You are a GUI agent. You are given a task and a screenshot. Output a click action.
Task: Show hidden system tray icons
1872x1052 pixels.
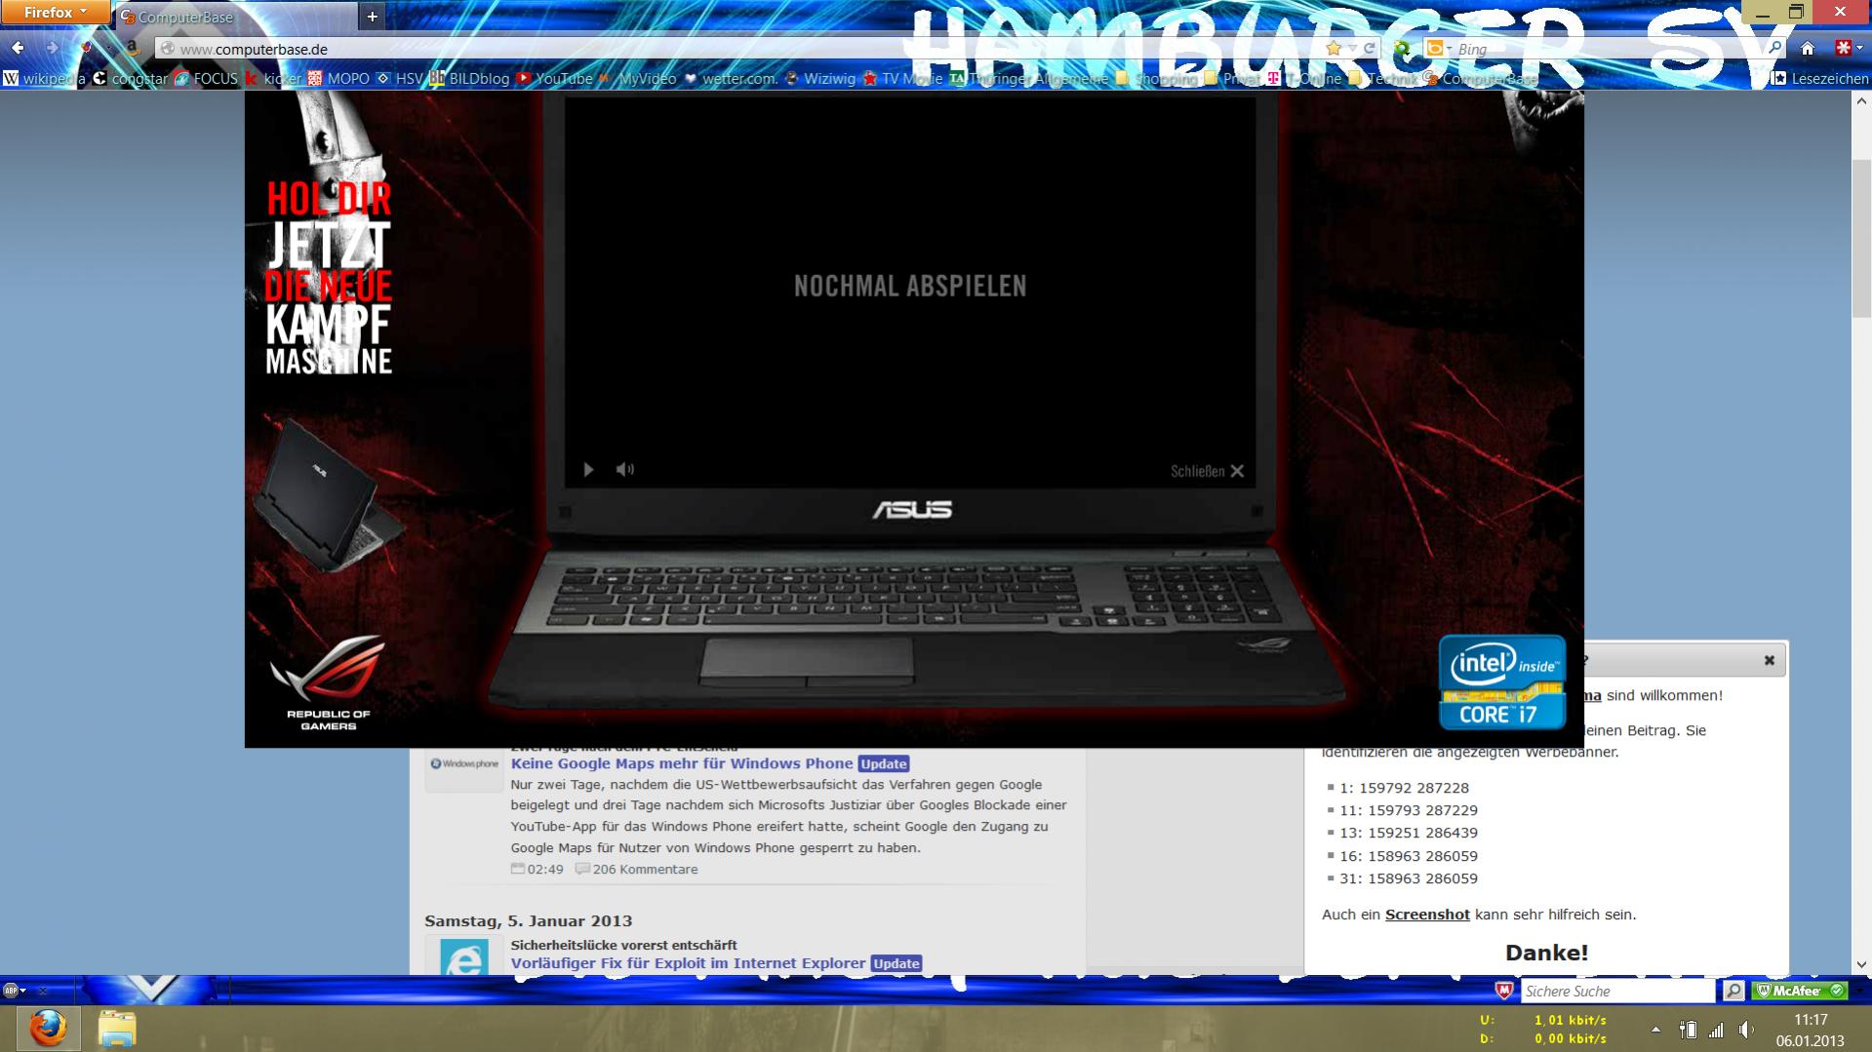pos(1654,1030)
